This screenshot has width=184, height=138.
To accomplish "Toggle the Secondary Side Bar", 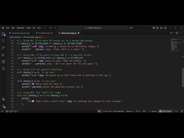I will click(165, 28).
